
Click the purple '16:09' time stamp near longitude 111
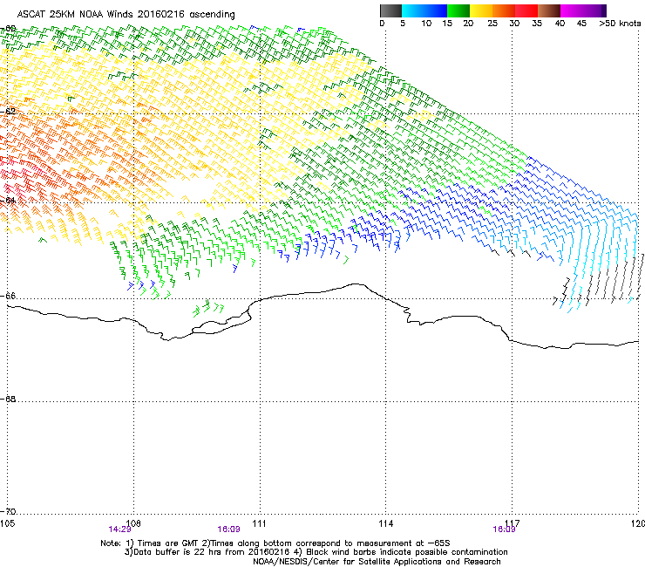(x=228, y=529)
